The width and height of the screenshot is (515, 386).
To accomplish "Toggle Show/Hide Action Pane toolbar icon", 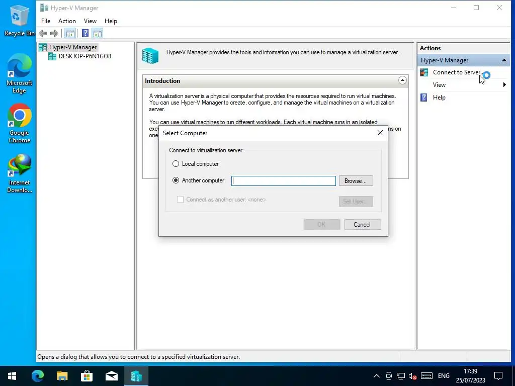I will 98,33.
